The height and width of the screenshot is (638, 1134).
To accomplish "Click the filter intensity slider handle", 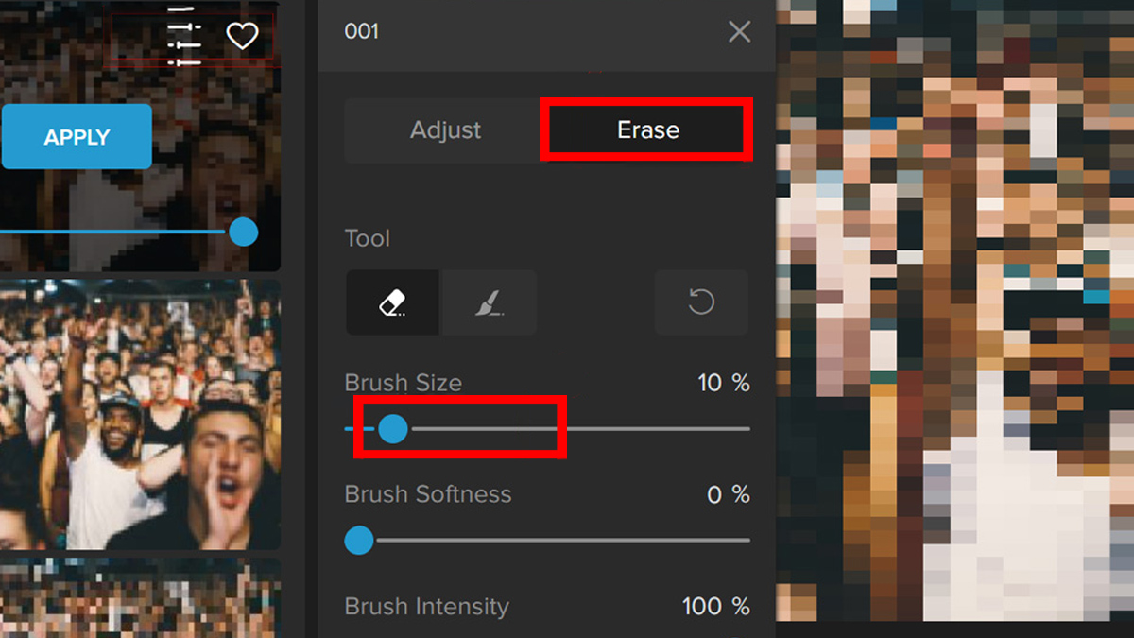I will 244,232.
